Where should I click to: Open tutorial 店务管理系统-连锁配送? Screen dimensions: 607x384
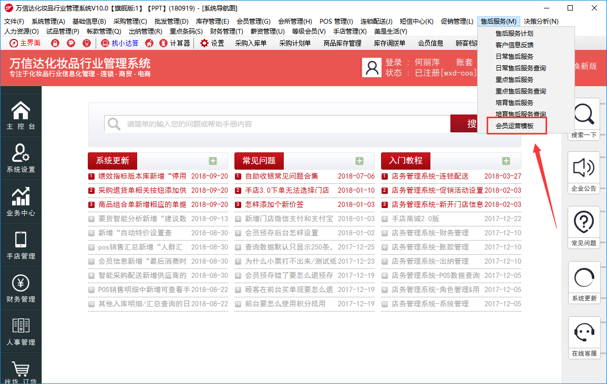(x=430, y=176)
